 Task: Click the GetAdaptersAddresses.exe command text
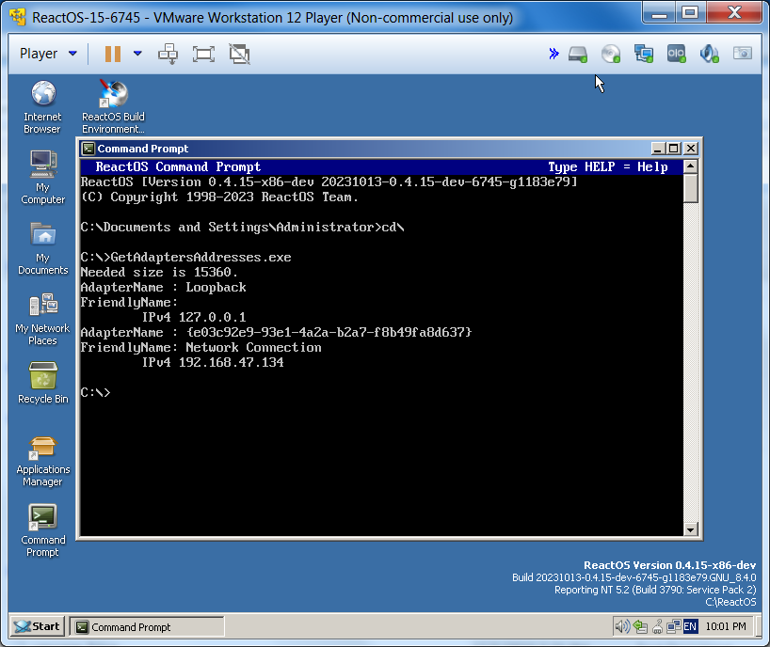[201, 257]
